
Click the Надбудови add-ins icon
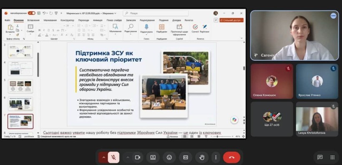pyautogui.click(x=162, y=27)
